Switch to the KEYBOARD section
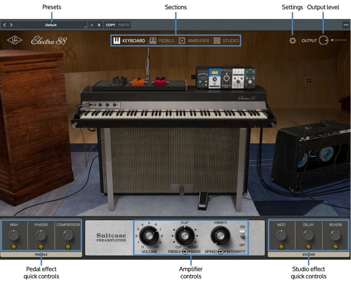 click(x=129, y=41)
